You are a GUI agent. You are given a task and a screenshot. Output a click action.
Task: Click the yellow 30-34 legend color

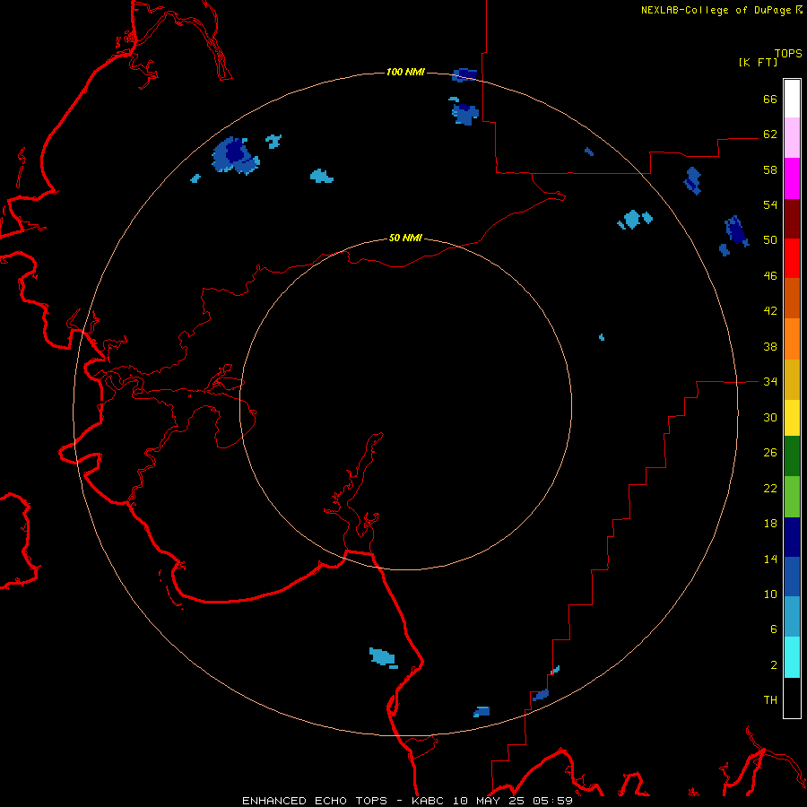792,418
